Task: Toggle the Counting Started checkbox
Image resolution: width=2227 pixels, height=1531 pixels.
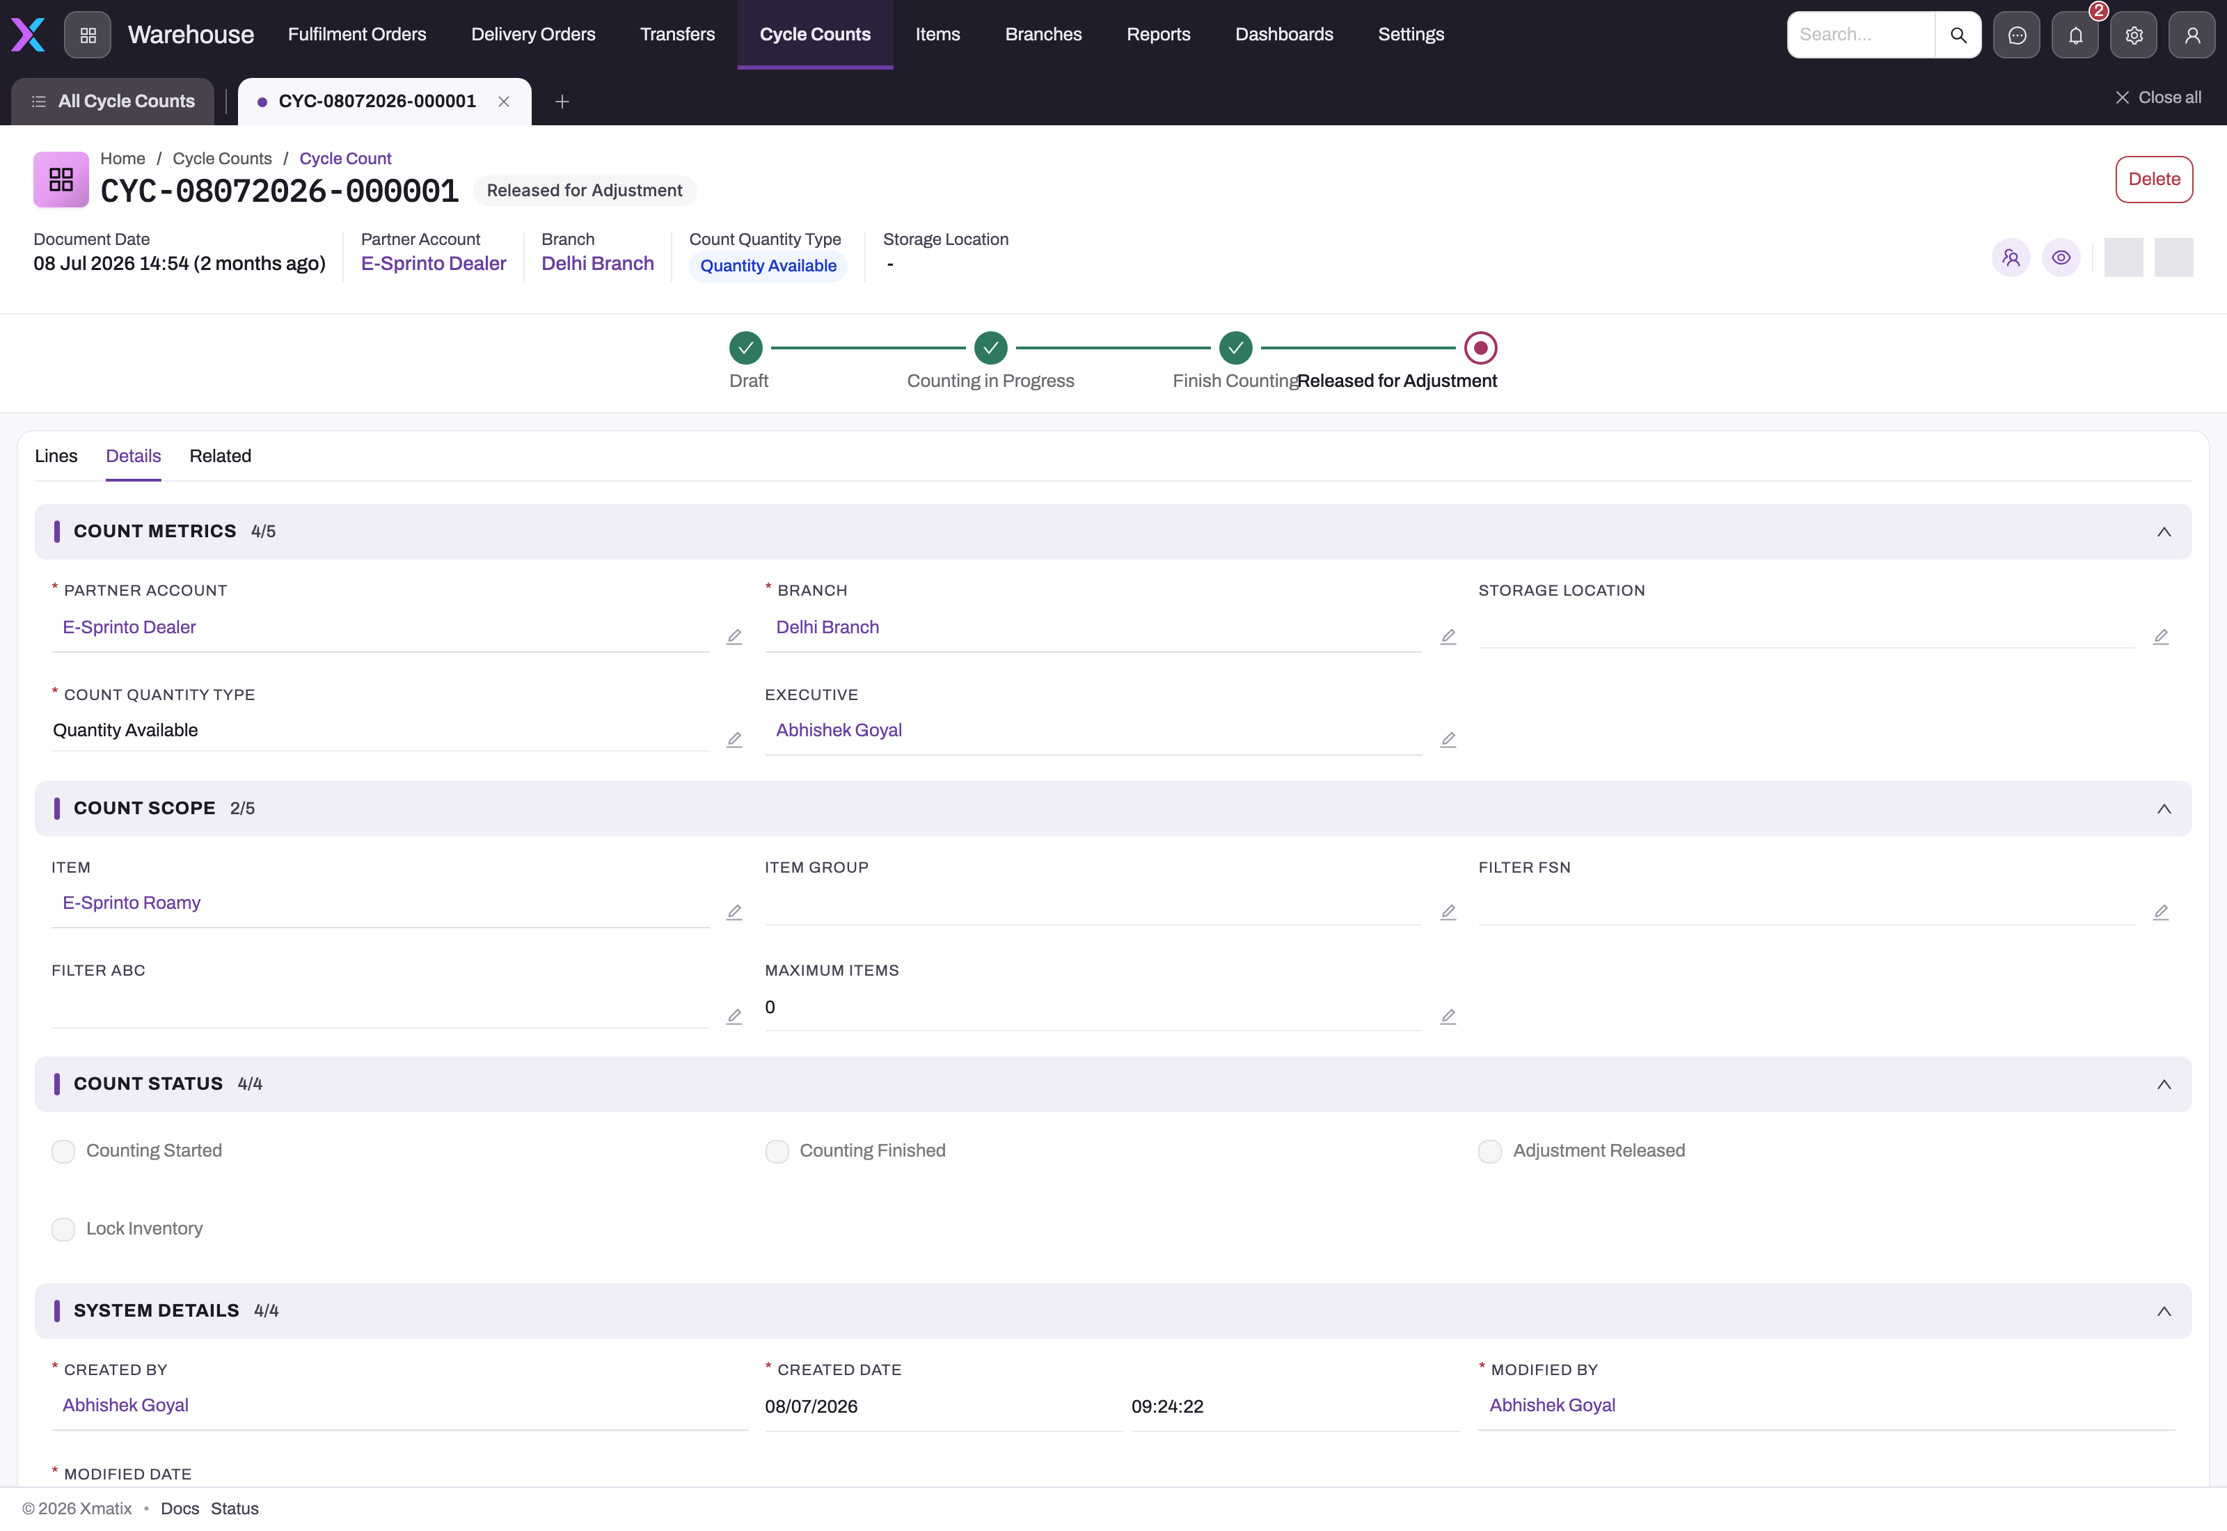Action: click(x=63, y=1151)
